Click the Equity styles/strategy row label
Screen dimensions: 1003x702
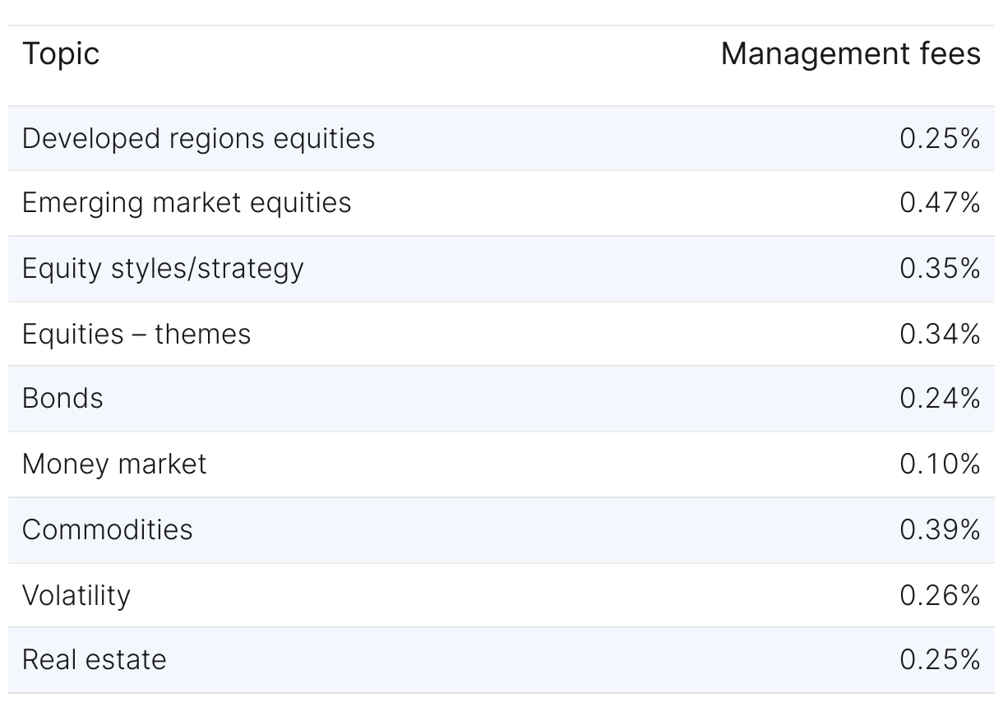(x=163, y=269)
